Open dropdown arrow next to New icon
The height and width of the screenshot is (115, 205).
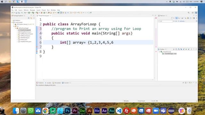pos(14,13)
